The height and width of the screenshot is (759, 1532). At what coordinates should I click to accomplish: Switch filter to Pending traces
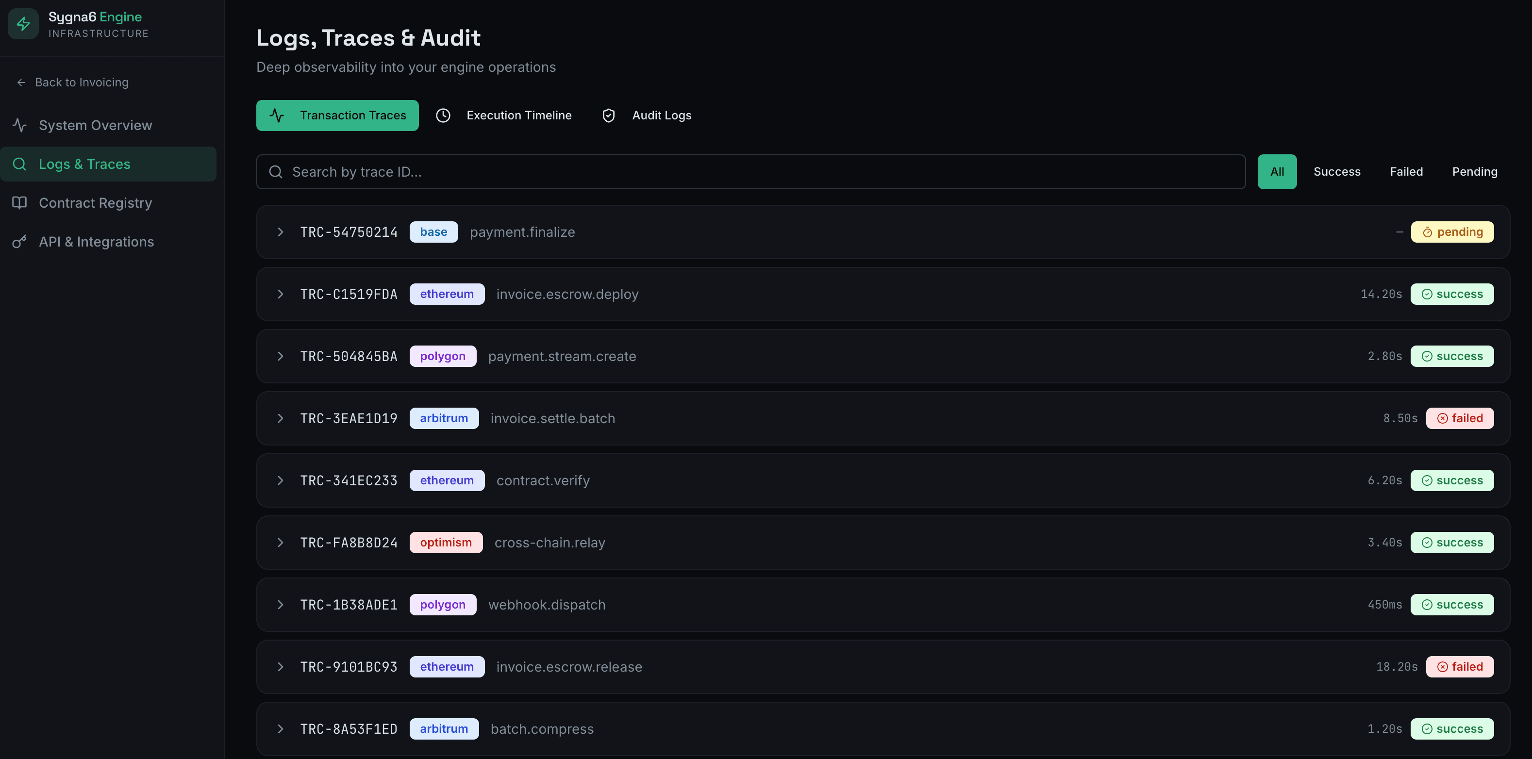coord(1475,171)
